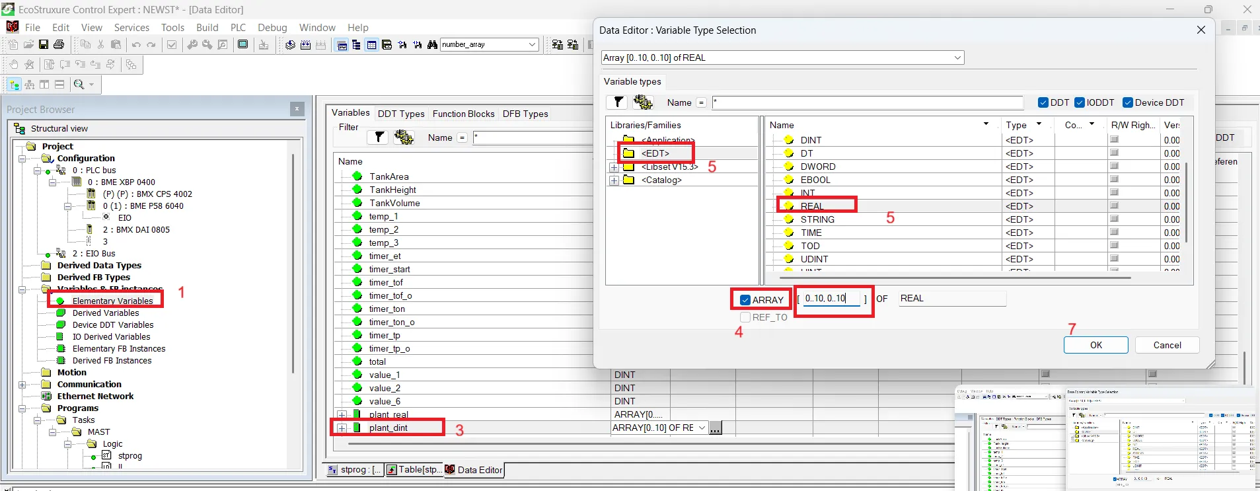Screen dimensions: 1260x491
Task: Undo the last action with toolbar arrow
Action: tap(136, 44)
